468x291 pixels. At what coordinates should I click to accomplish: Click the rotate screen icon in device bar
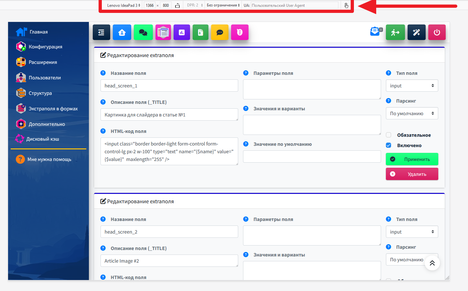[177, 5]
